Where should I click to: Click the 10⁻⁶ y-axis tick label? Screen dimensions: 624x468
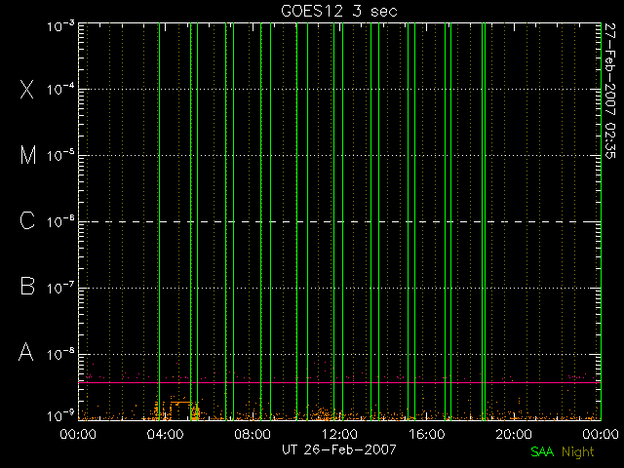click(x=60, y=221)
